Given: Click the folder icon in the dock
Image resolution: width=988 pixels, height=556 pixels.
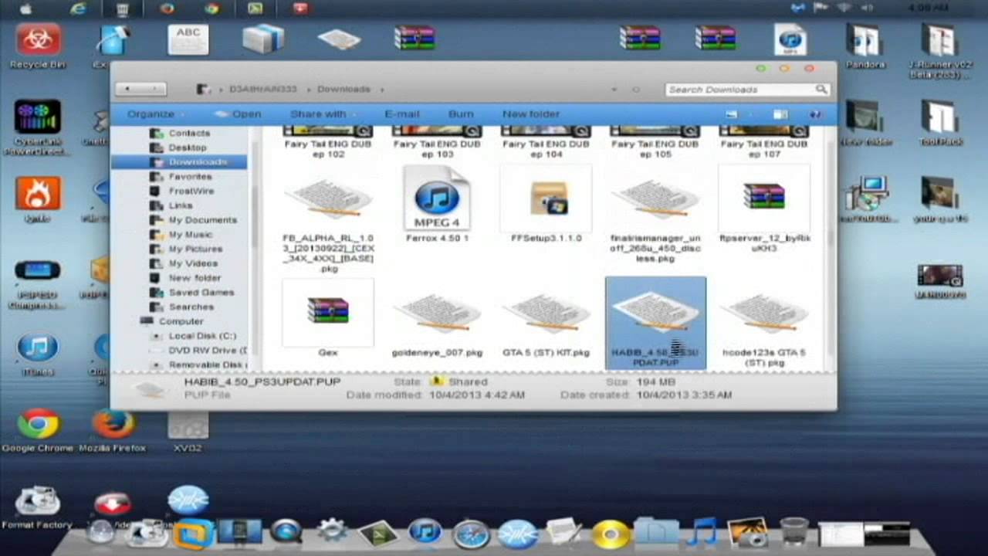Looking at the screenshot, I should click(x=656, y=533).
